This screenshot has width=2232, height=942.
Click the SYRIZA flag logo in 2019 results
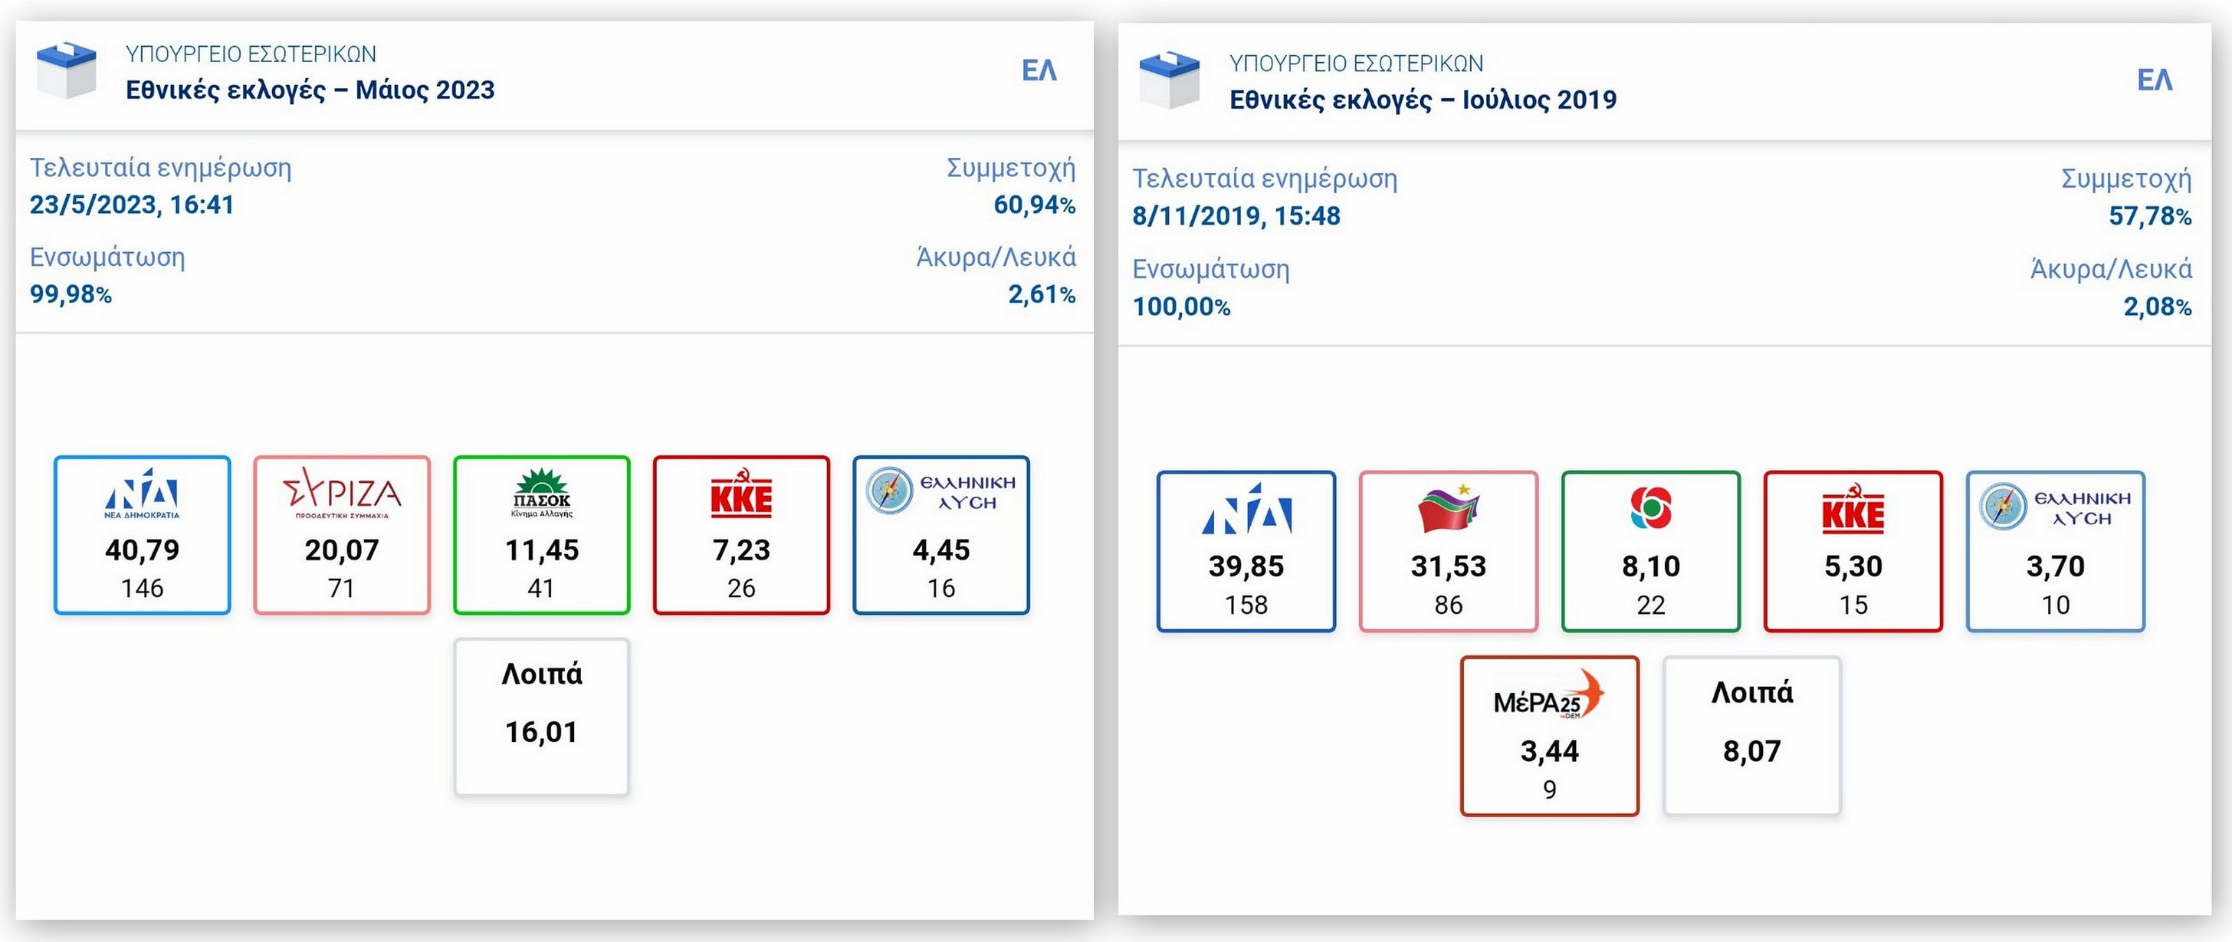1448,509
